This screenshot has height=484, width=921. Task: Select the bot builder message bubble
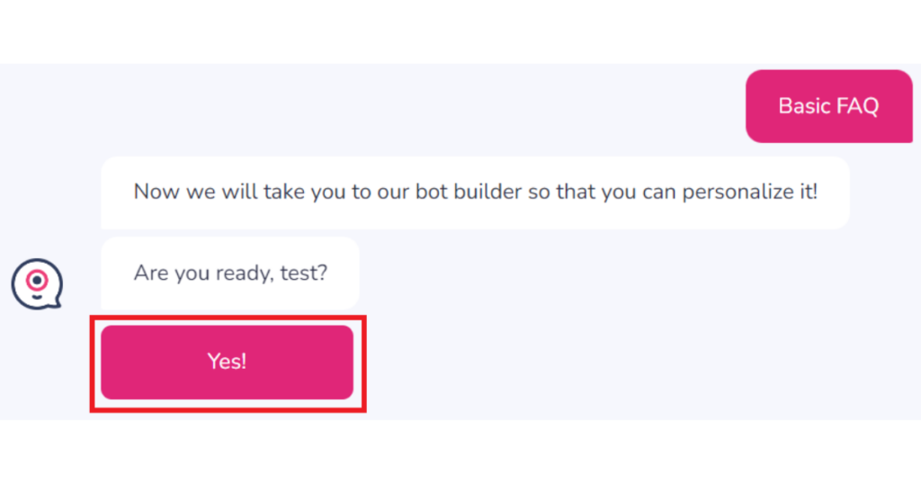pyautogui.click(x=475, y=193)
